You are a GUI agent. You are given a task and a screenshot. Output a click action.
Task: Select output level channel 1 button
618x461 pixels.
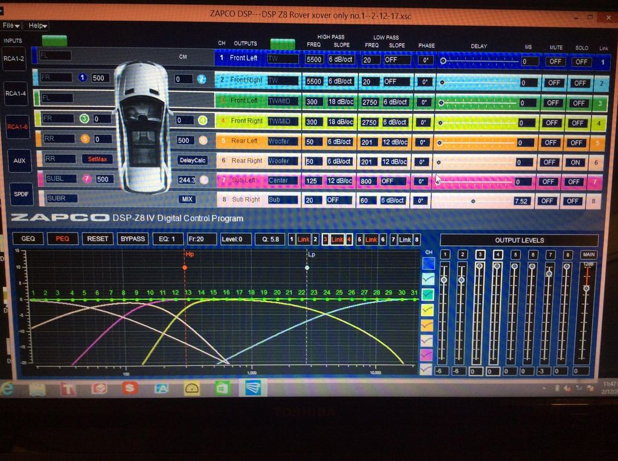point(445,254)
